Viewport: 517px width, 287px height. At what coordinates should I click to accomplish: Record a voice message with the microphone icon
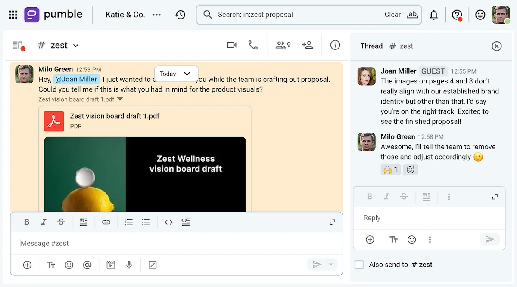129,265
